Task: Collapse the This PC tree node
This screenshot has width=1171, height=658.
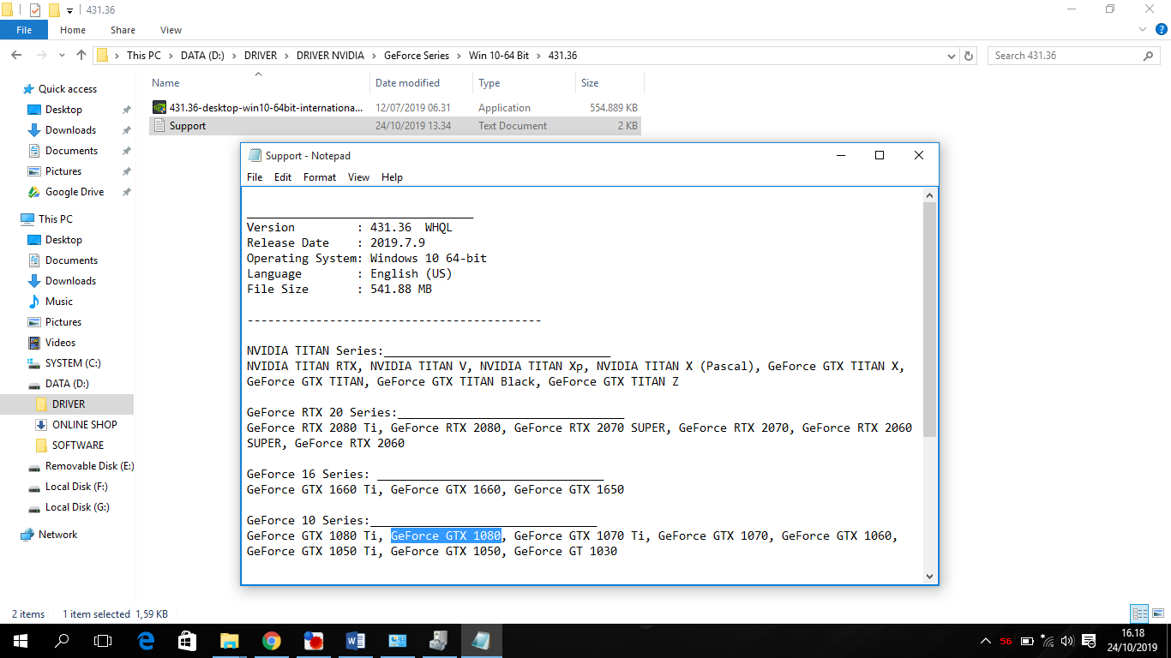Action: (12, 218)
